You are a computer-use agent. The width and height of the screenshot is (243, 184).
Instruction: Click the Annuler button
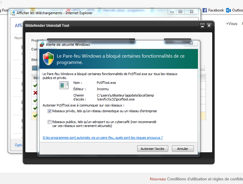pyautogui.click(x=183, y=149)
